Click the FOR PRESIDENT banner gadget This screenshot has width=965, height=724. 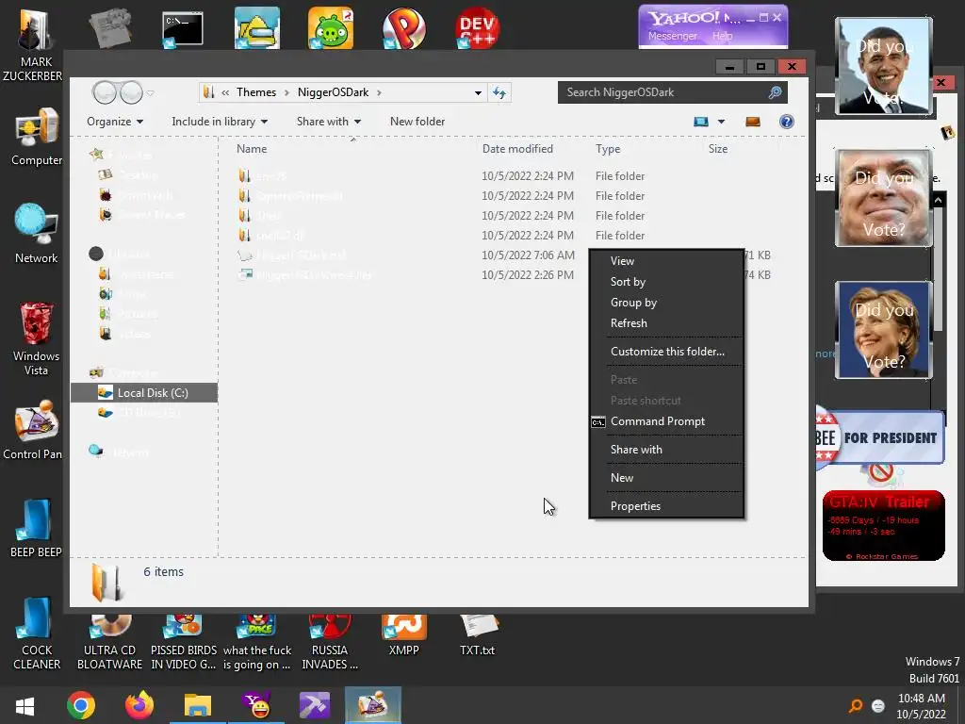pos(880,437)
